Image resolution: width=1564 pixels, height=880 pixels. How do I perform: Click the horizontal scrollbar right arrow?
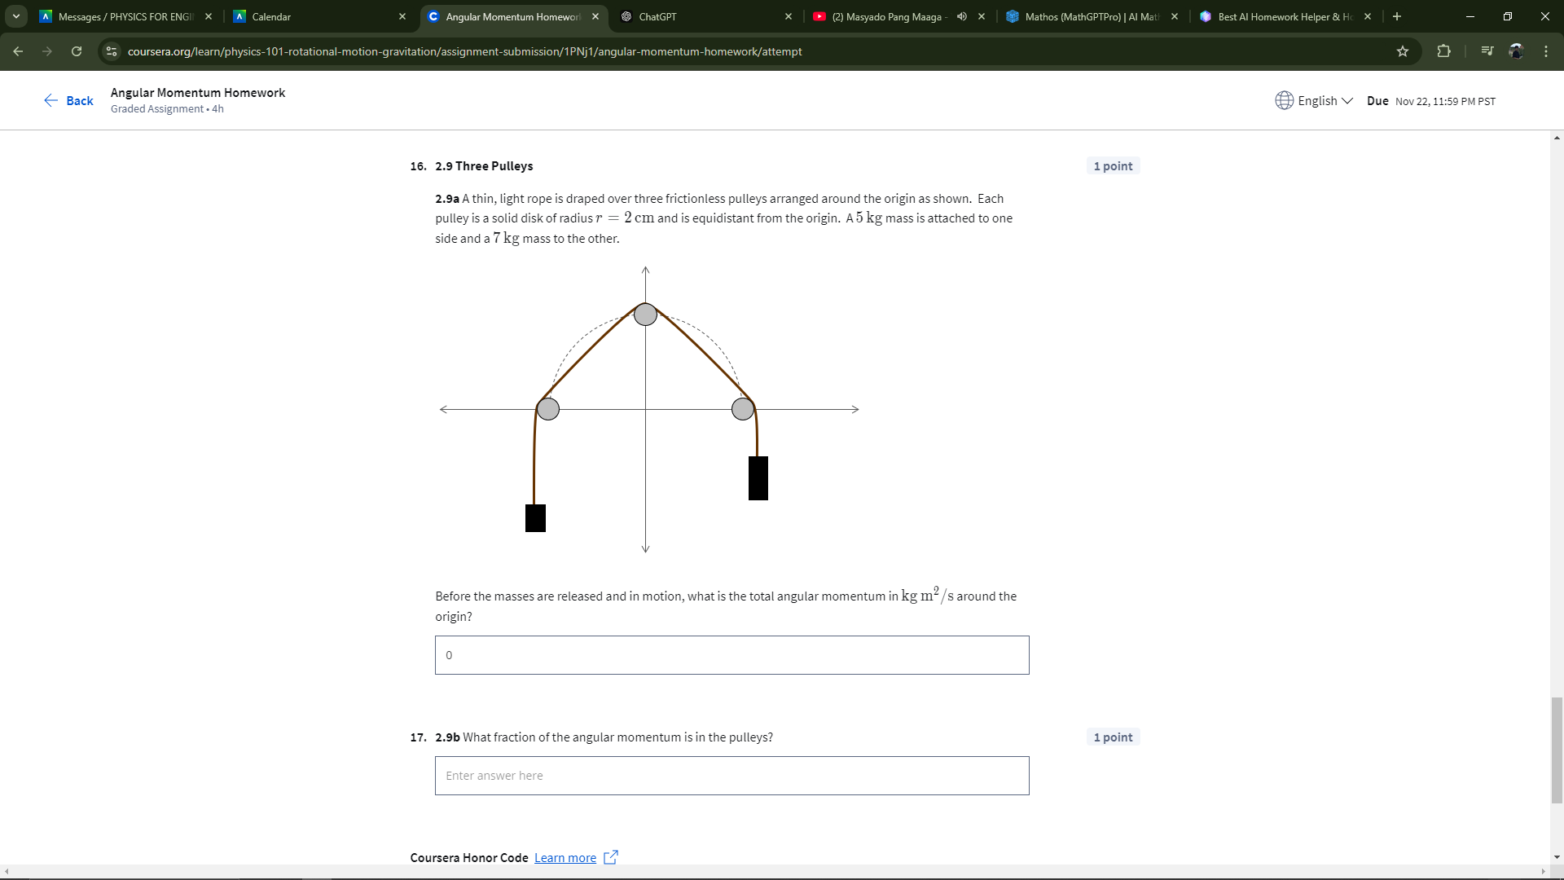click(1543, 872)
